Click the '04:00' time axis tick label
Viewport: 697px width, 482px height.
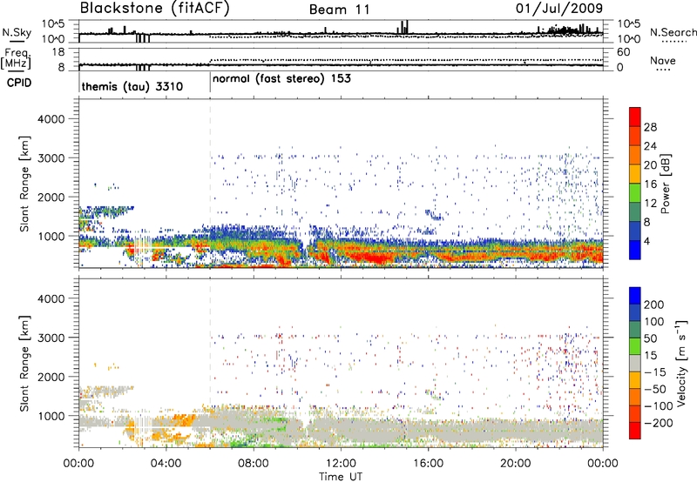(166, 464)
